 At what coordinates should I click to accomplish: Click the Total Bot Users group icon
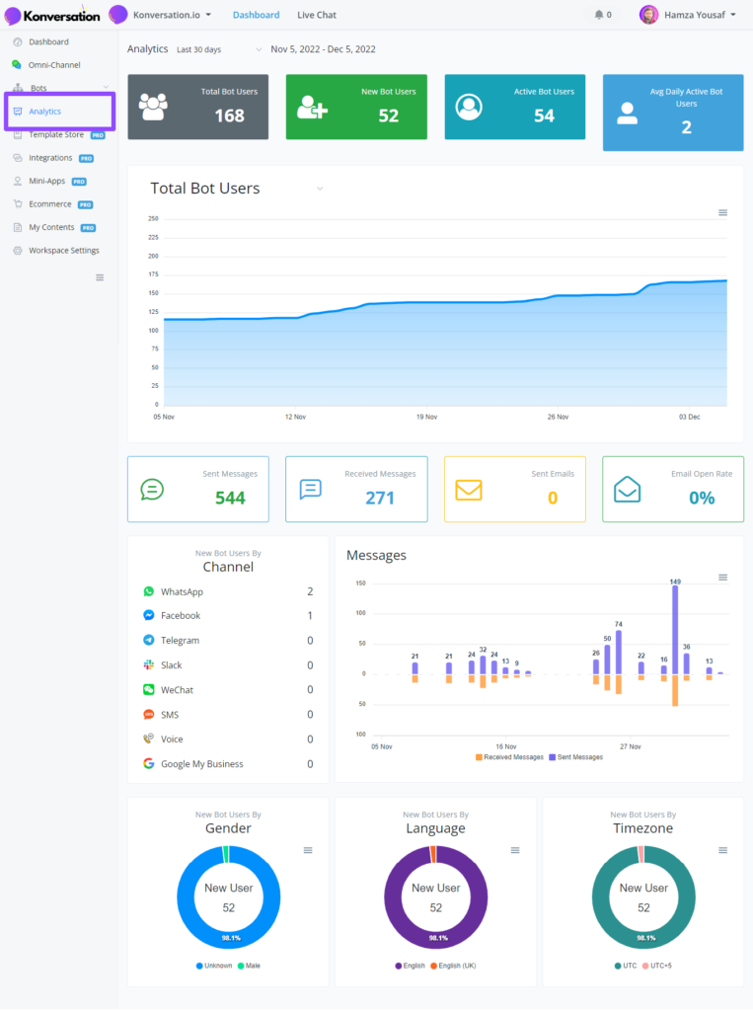(153, 107)
